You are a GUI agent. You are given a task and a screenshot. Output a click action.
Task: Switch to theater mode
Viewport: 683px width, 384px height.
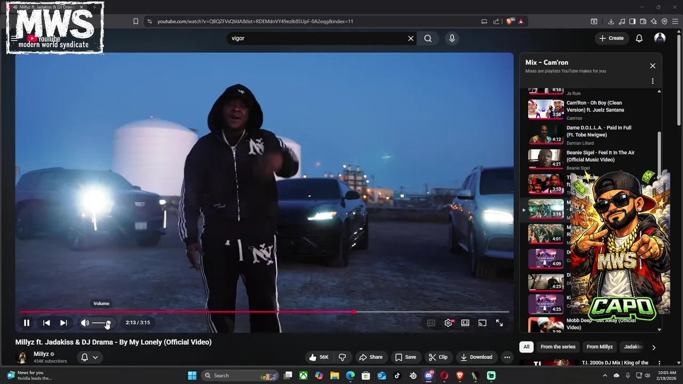tap(465, 323)
